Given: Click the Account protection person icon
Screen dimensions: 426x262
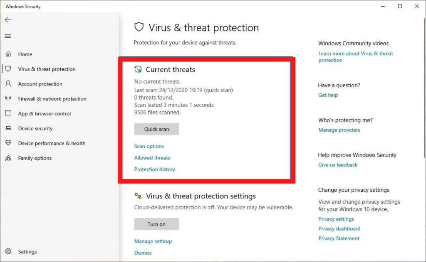Looking at the screenshot, I should coord(8,84).
